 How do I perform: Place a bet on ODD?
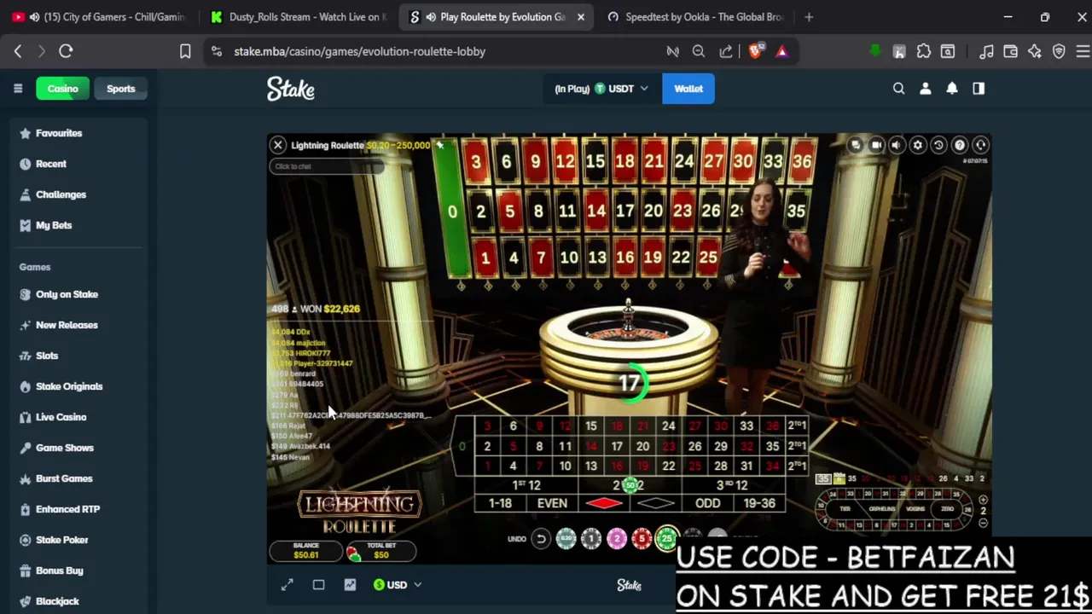[x=708, y=503]
